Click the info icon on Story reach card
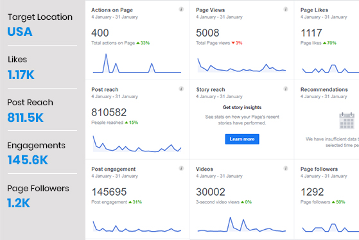Viewport: 359px width, 240px height. coord(286,89)
